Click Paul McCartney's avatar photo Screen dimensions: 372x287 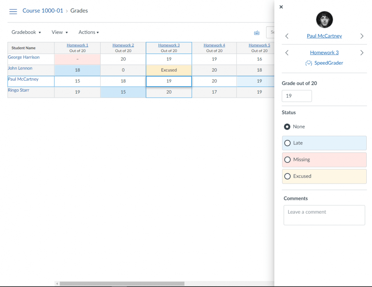tap(324, 19)
